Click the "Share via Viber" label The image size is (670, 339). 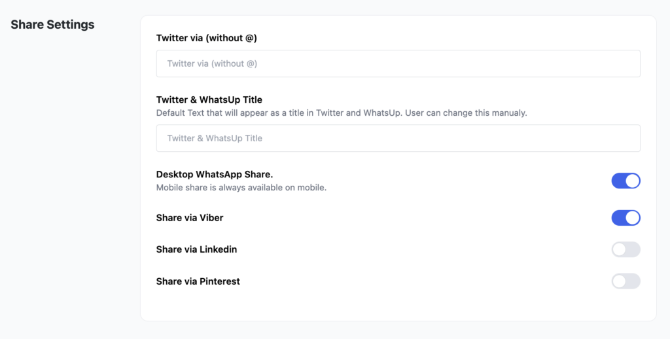(190, 218)
